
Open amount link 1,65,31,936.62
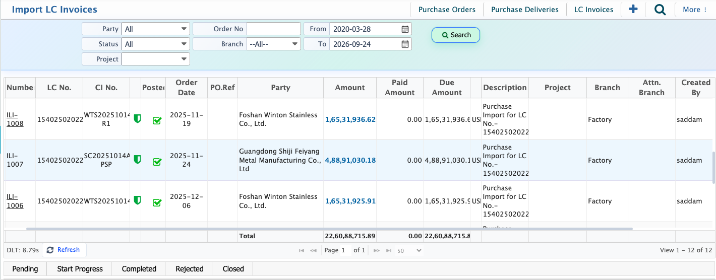pyautogui.click(x=350, y=119)
